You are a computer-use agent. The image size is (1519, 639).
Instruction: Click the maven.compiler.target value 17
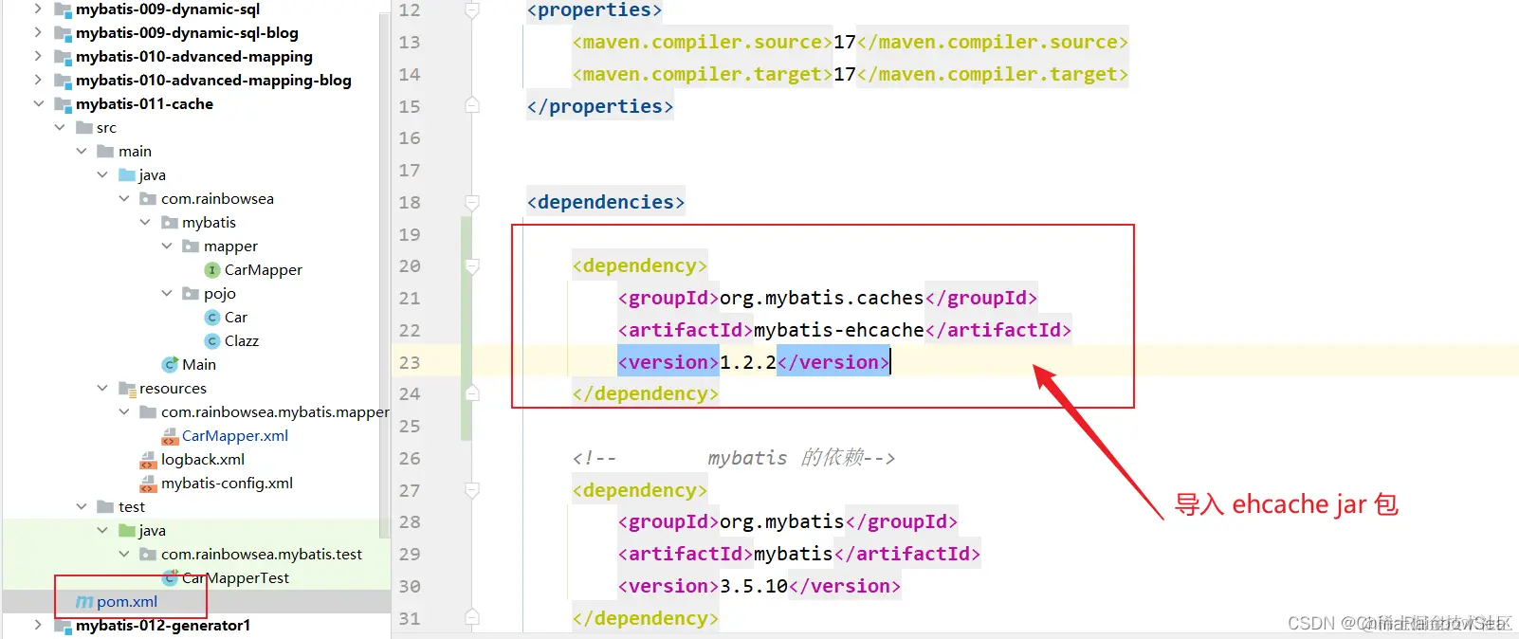(x=845, y=74)
